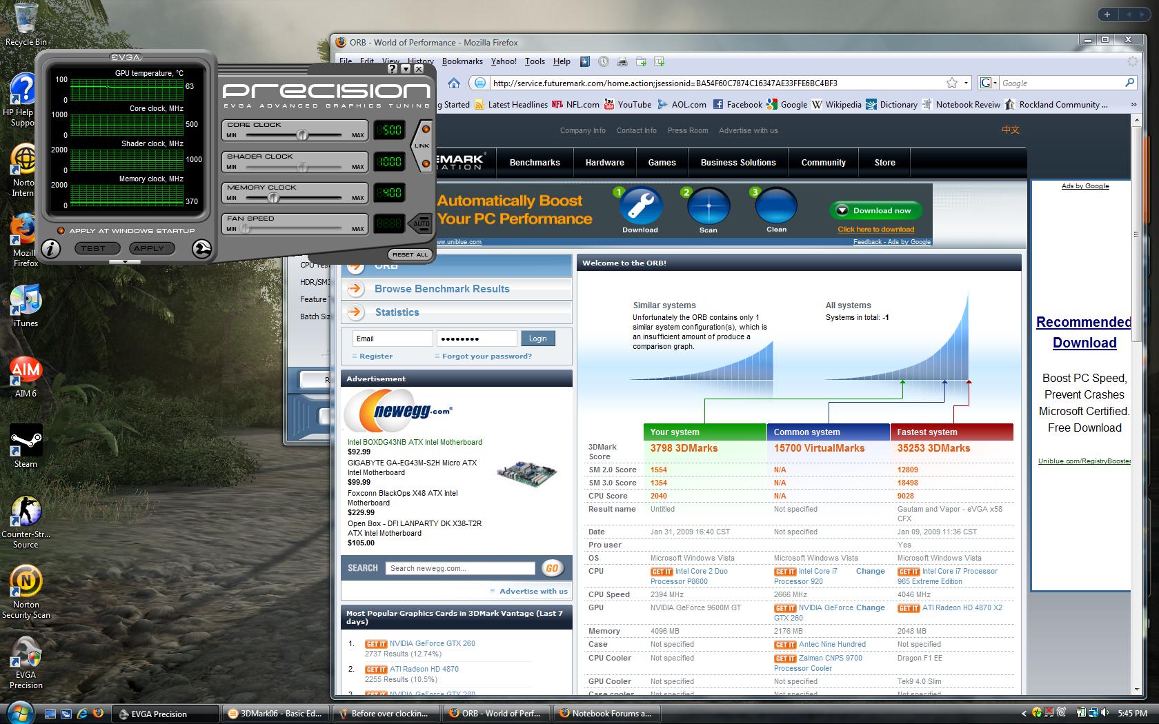Click Internet Explorer quick launch icon

point(82,714)
